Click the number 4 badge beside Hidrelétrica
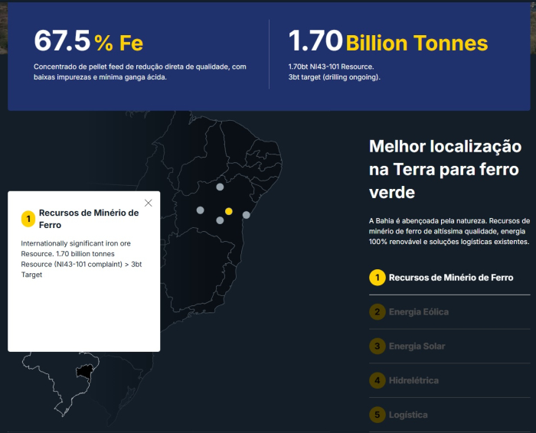Screen dimensions: 536x433 point(377,380)
